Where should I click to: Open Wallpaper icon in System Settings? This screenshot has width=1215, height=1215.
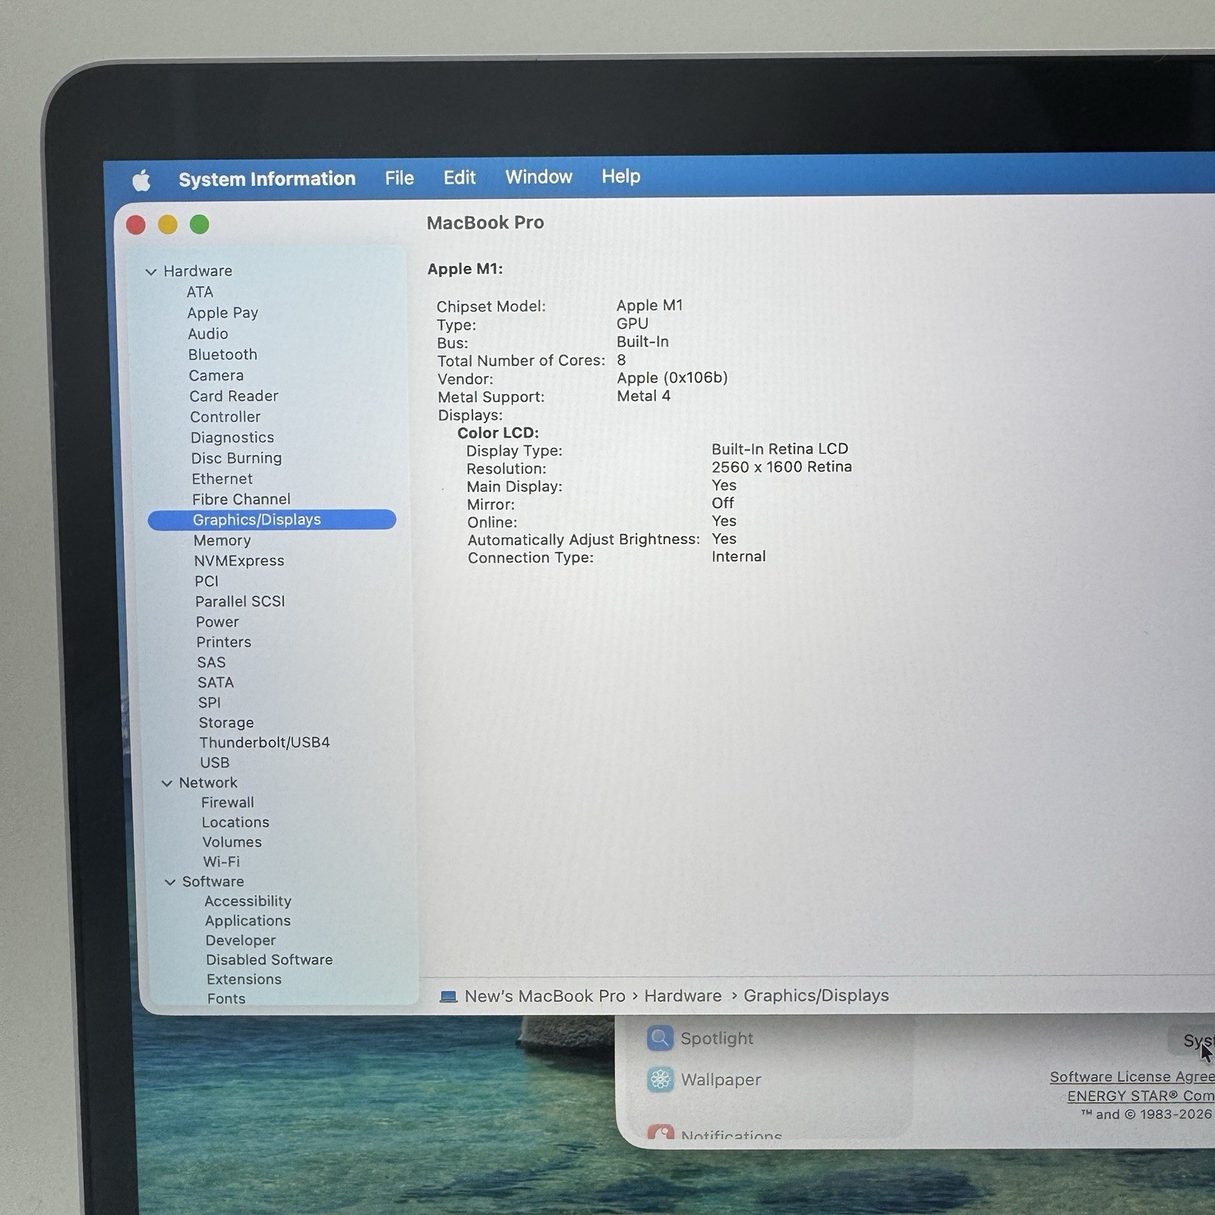point(660,1079)
